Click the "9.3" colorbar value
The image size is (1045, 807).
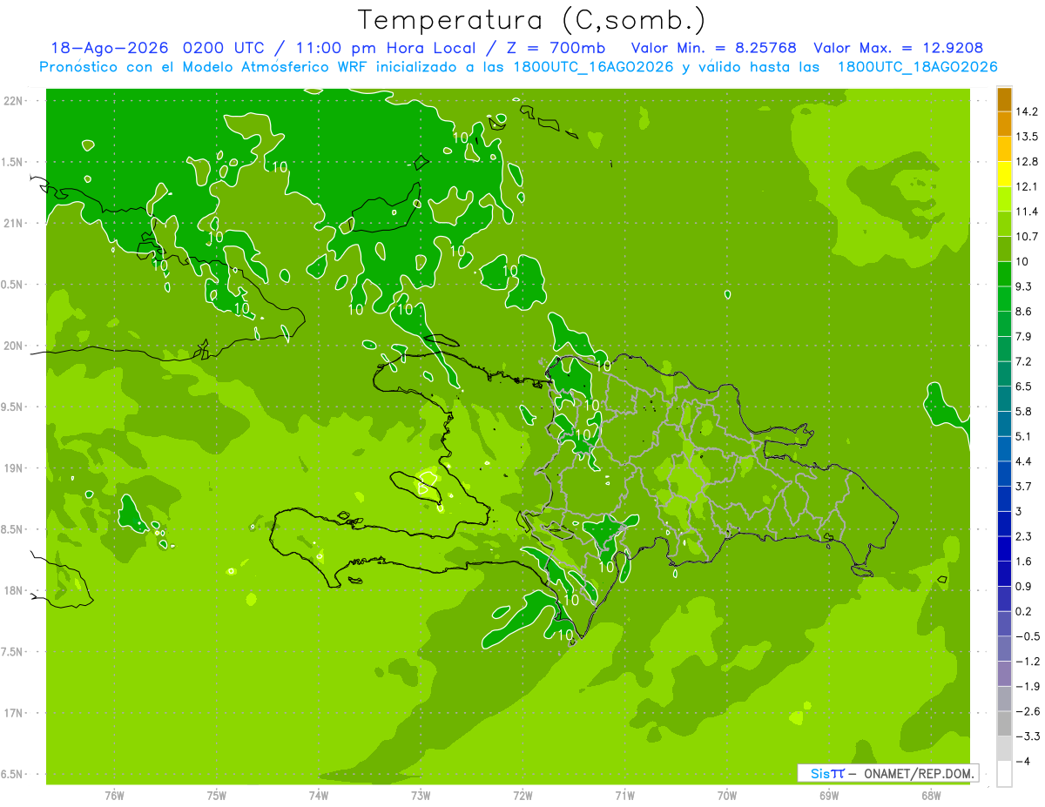coord(1023,286)
